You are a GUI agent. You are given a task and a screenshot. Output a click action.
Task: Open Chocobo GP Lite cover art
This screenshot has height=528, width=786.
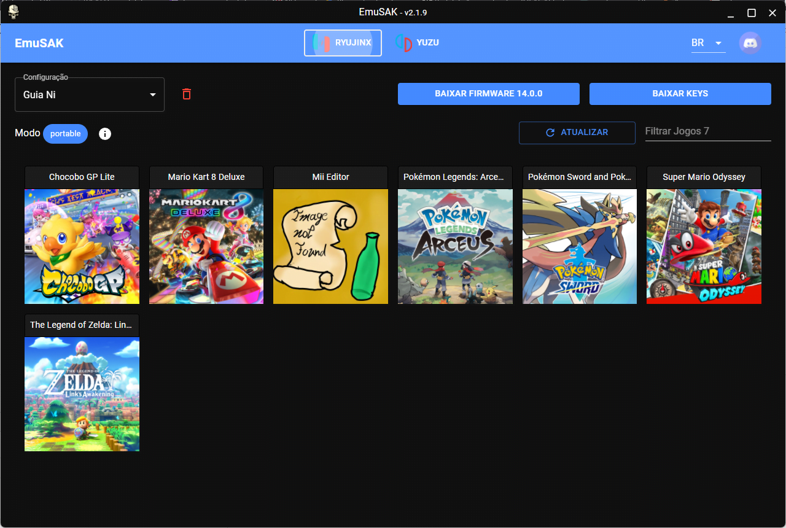pos(82,246)
